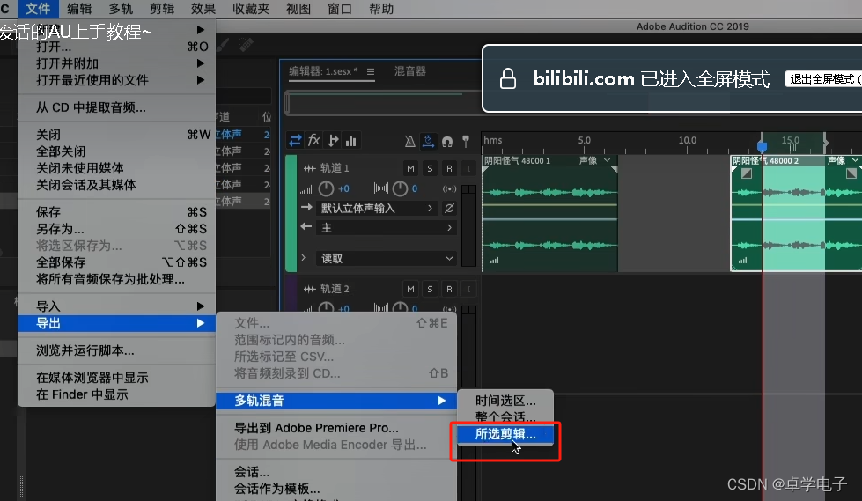The width and height of the screenshot is (862, 501).
Task: Switch to 混音器 mixer tab
Action: [410, 71]
